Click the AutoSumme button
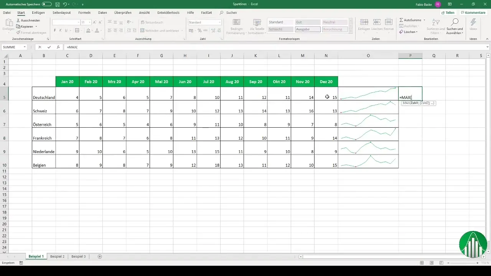Viewport: 491px width, 276px height. (x=410, y=20)
